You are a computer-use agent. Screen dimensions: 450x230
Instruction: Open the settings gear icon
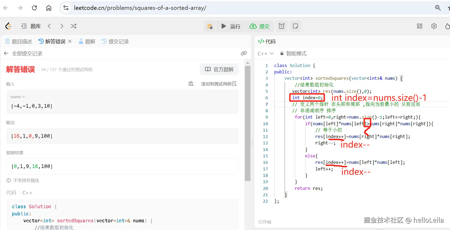click(434, 26)
